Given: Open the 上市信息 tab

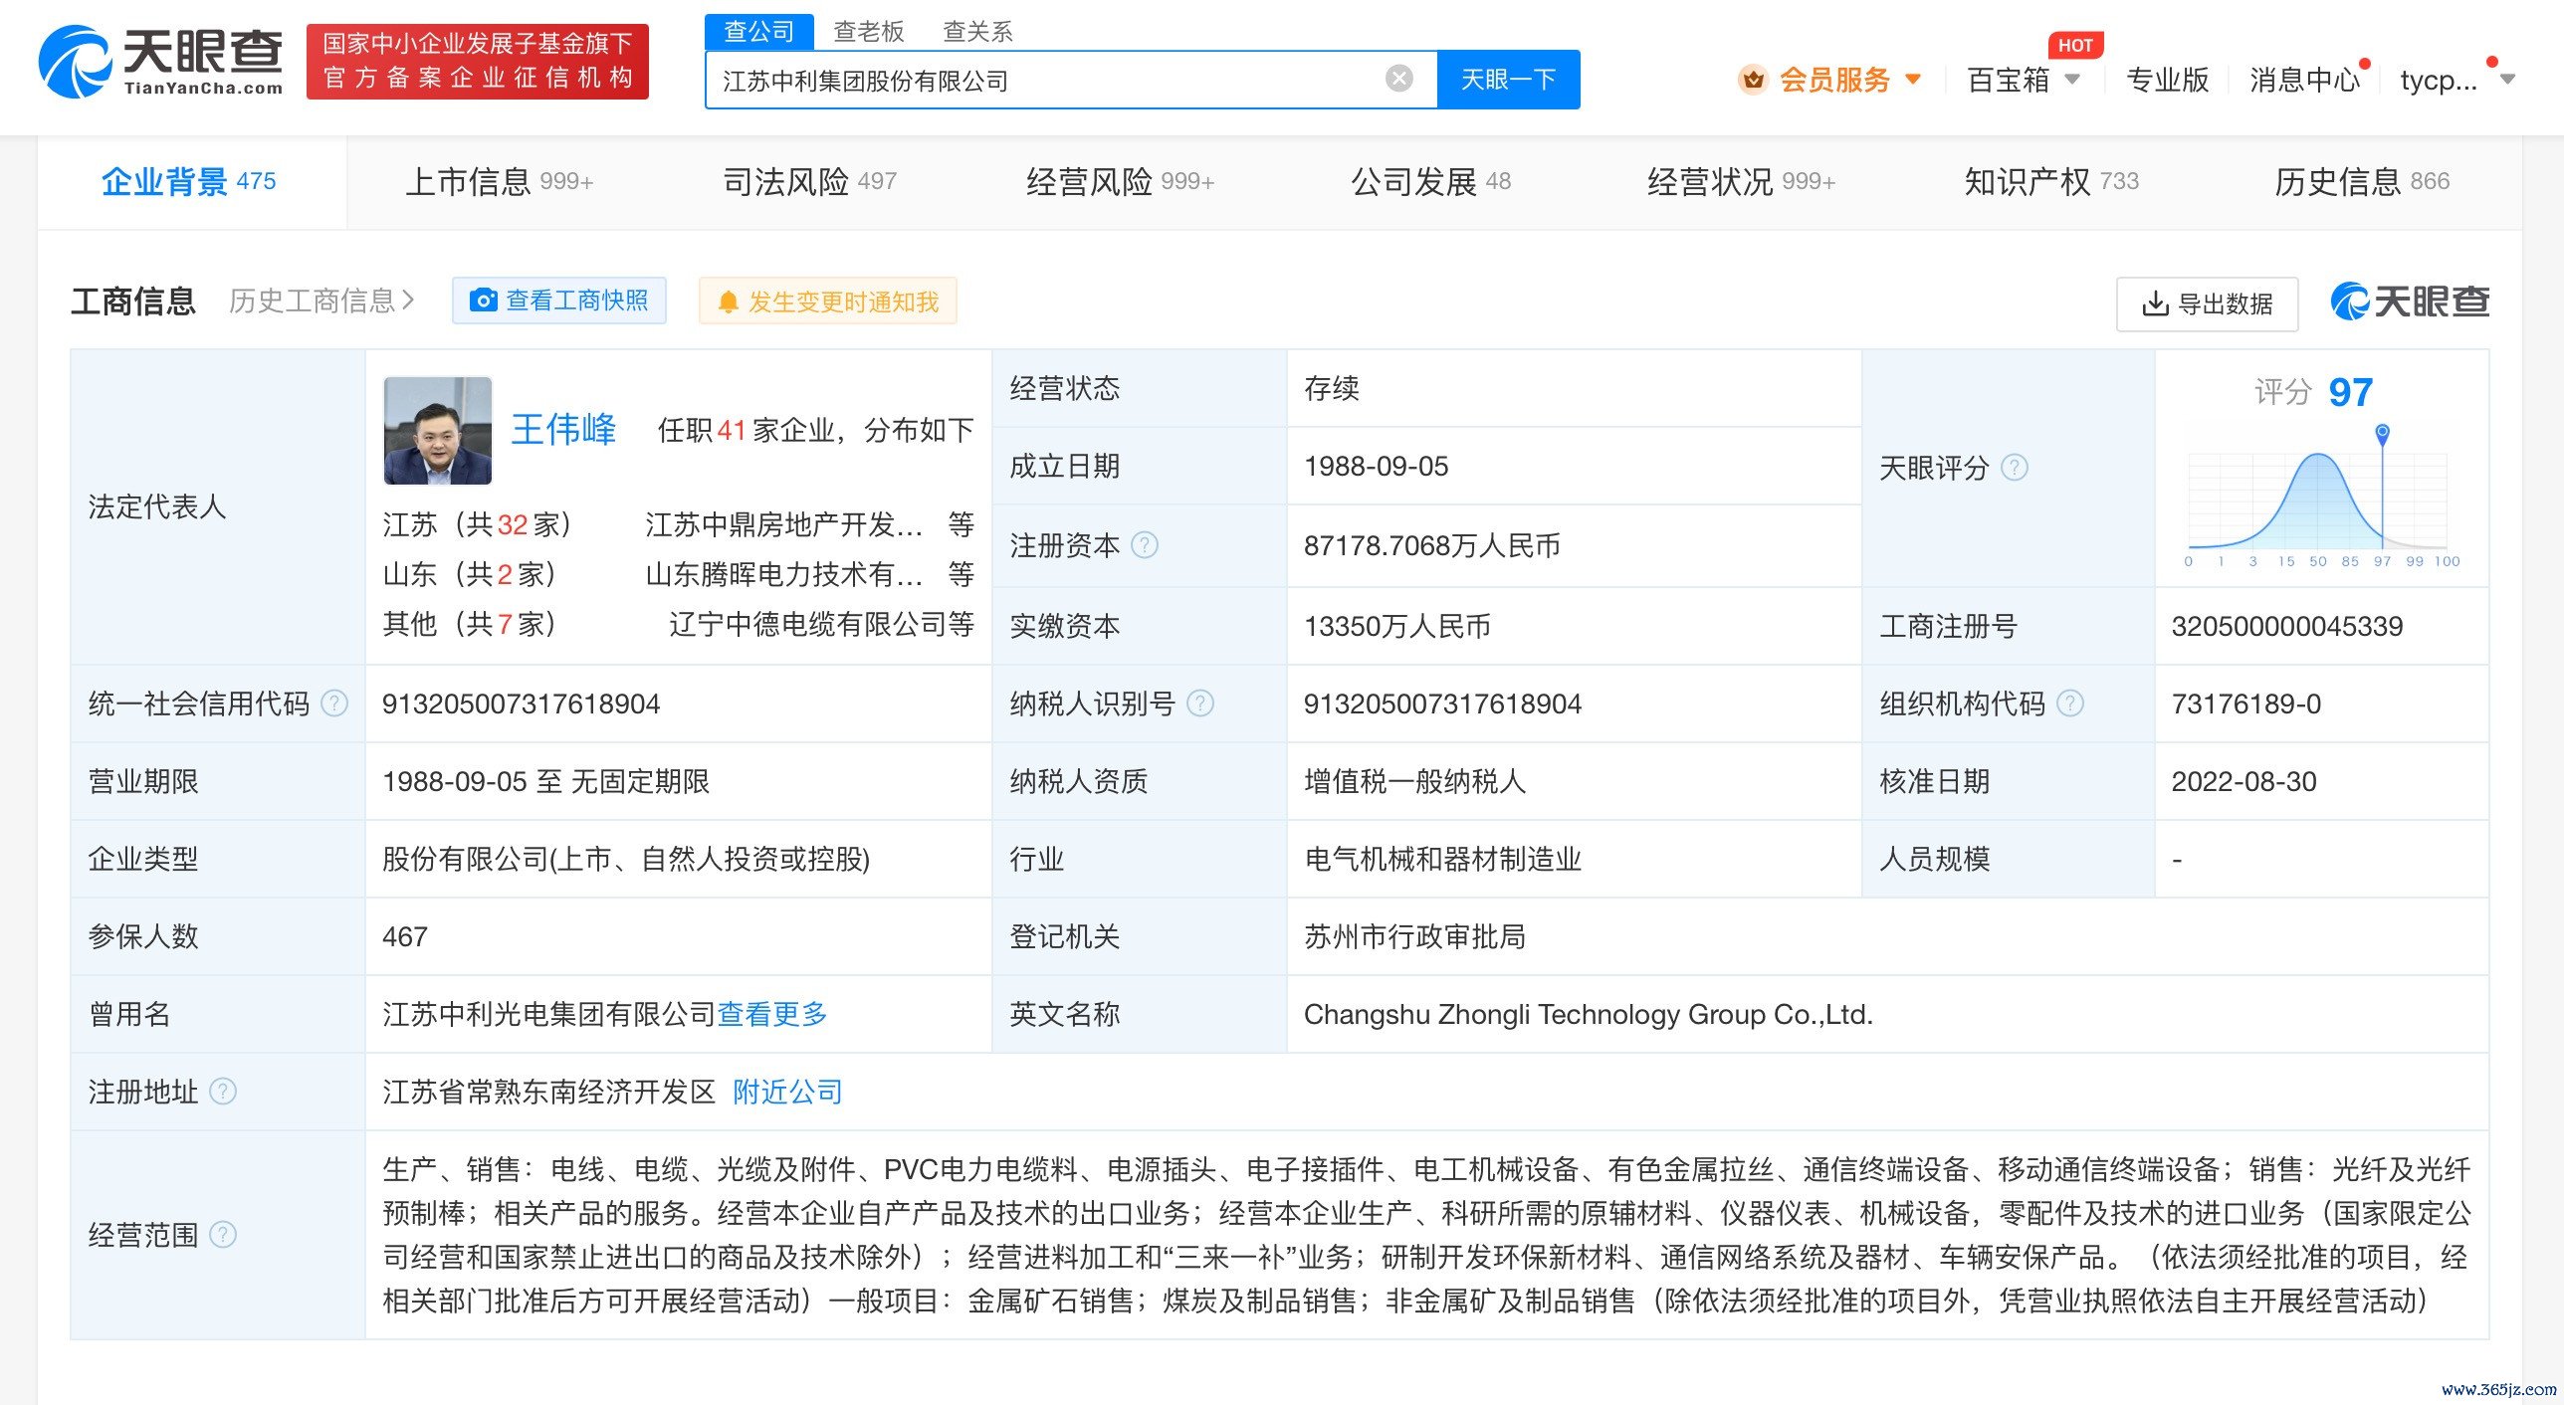Looking at the screenshot, I should [500, 181].
